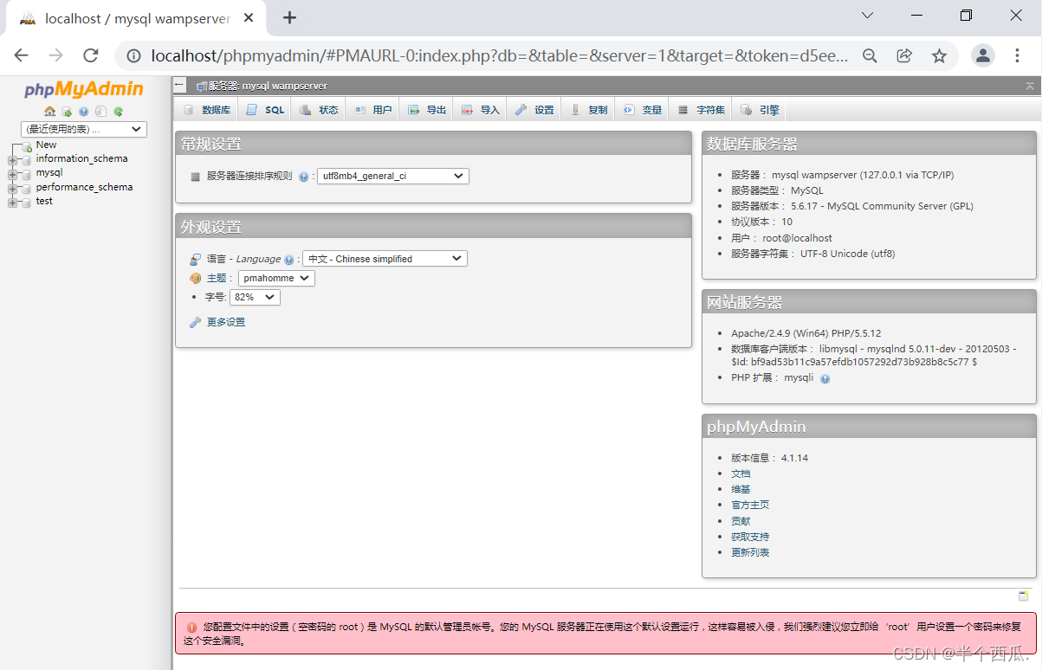1042x670 pixels.
Task: Click the share page icon in address bar
Action: coord(904,55)
